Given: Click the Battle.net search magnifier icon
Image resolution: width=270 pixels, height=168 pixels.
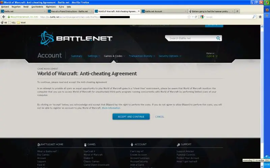Looking at the screenshot, I should click(x=218, y=38).
